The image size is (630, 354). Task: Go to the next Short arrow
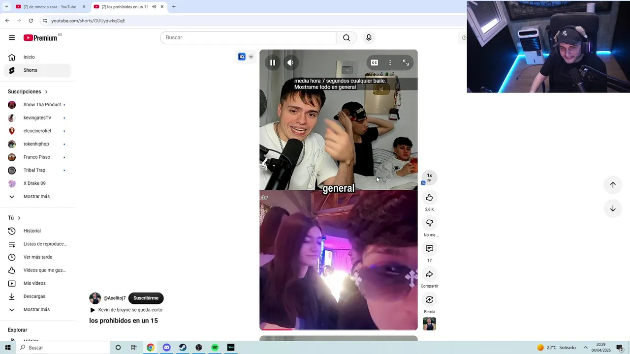613,208
